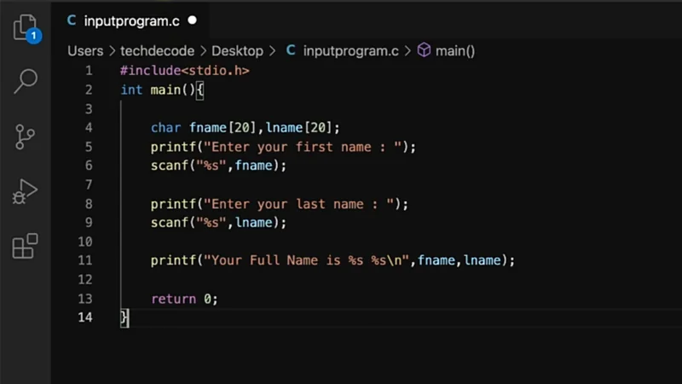Click the #include<stdio.h> line

coord(185,71)
